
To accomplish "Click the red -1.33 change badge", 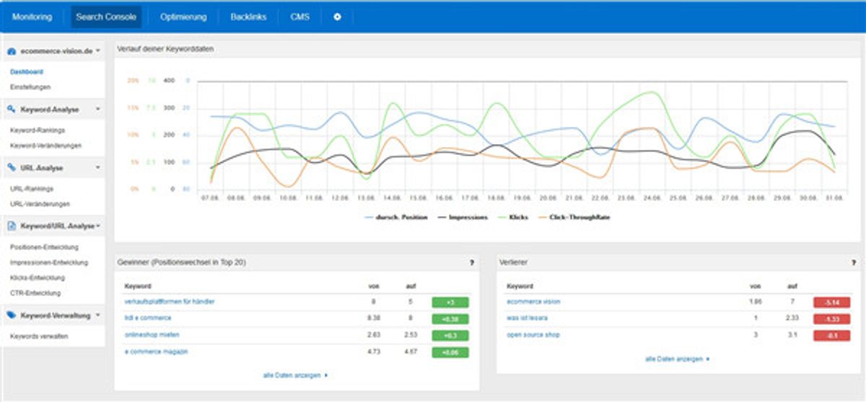I will [x=831, y=318].
